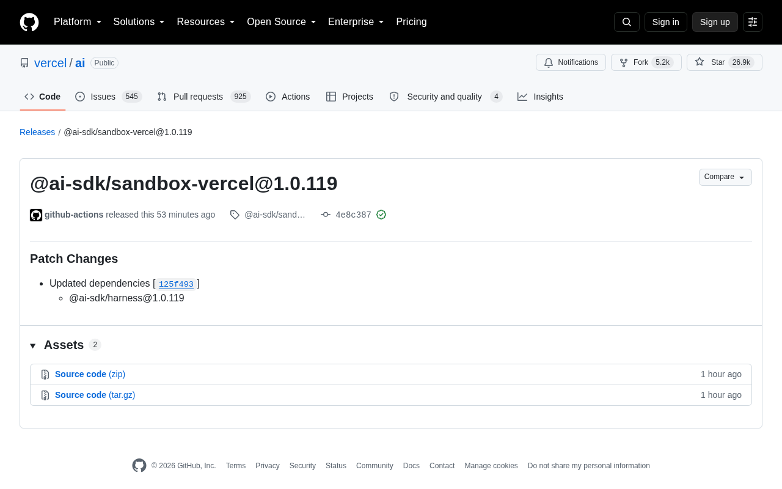View commit 4e8c387
This screenshot has height=489, width=782.
click(353, 215)
